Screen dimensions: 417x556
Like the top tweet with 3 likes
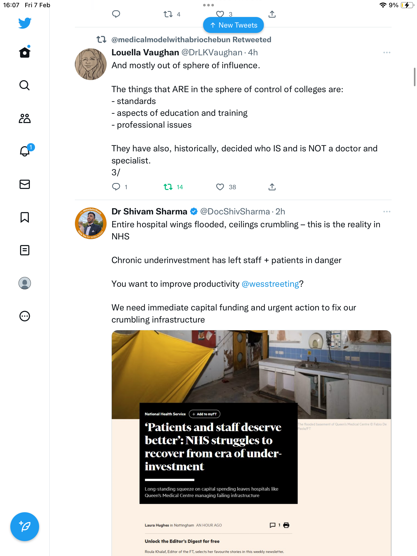[220, 14]
